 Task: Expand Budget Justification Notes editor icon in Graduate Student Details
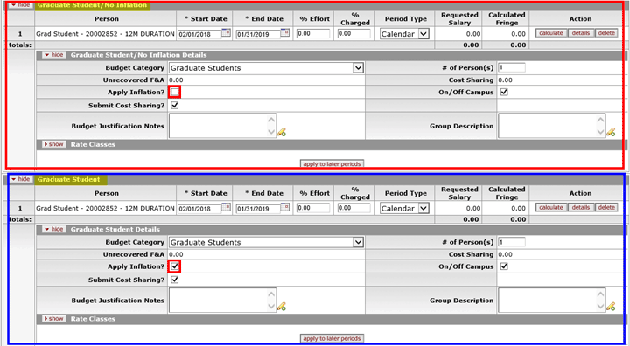pos(281,307)
